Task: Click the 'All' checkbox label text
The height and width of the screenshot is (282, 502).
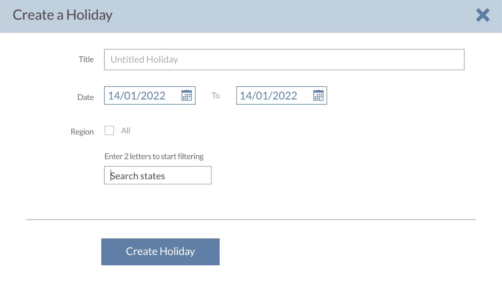Action: tap(125, 131)
